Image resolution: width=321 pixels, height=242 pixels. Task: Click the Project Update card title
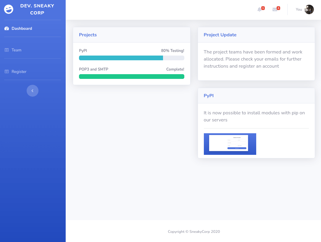click(220, 35)
